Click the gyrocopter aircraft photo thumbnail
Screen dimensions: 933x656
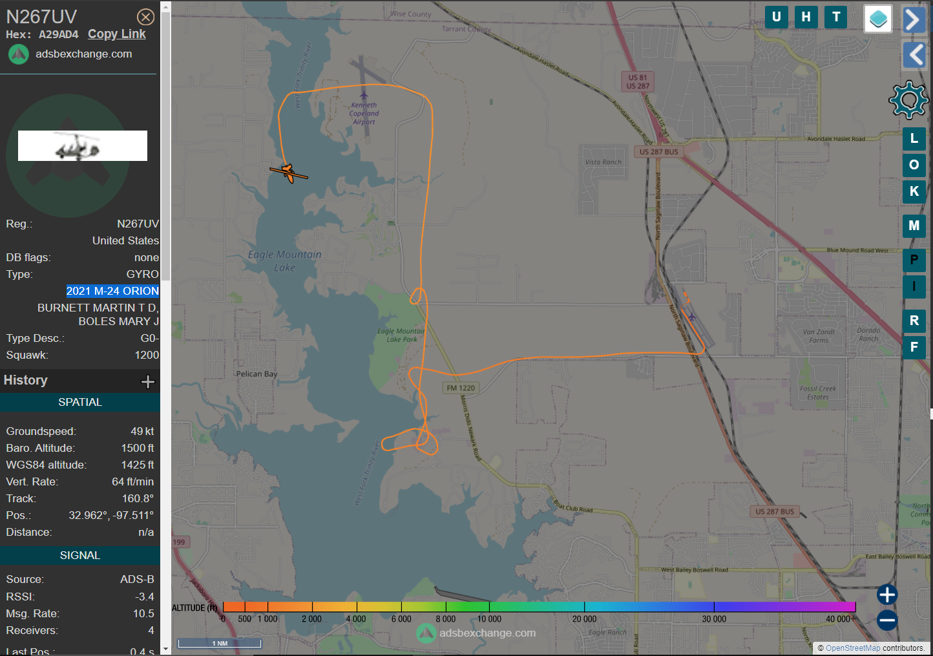click(83, 145)
